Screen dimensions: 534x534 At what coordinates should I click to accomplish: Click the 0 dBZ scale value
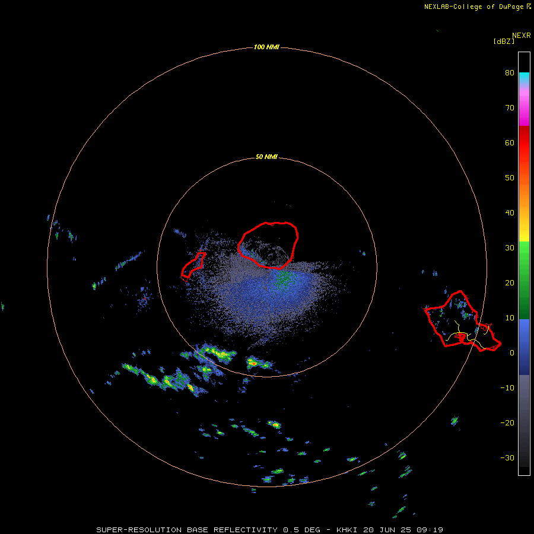click(x=512, y=353)
